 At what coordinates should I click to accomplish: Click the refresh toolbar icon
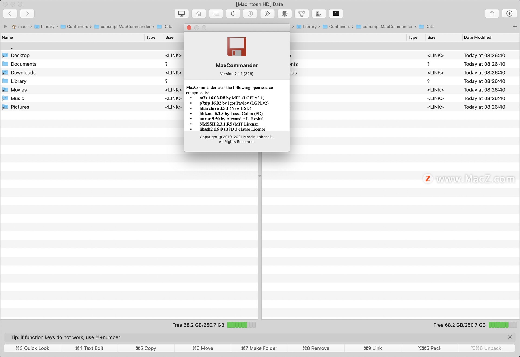233,14
